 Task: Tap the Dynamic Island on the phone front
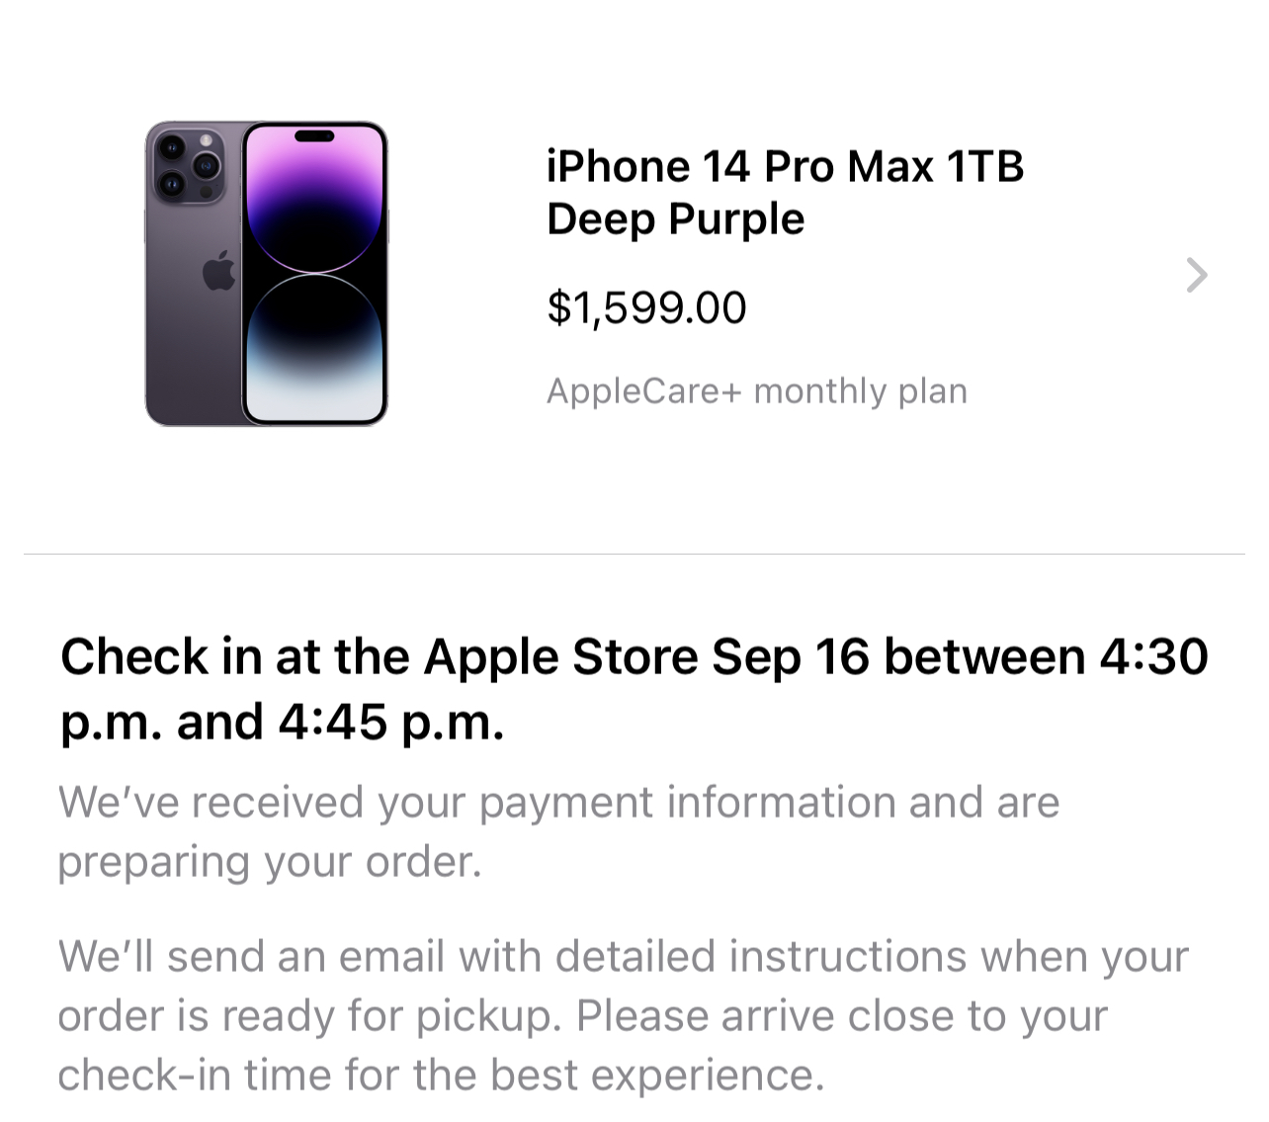pos(314,135)
